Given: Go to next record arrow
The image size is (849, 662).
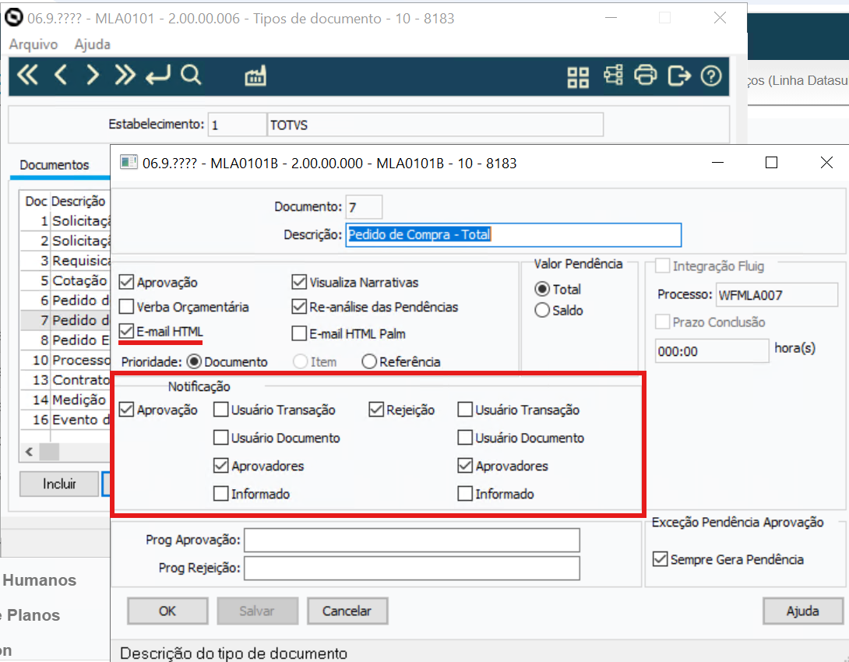Looking at the screenshot, I should coord(93,76).
